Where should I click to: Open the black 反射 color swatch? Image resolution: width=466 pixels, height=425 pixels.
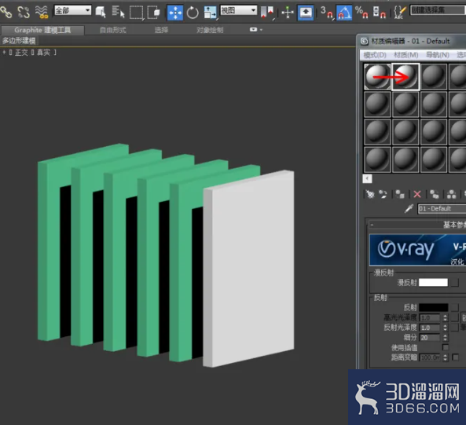coord(433,307)
